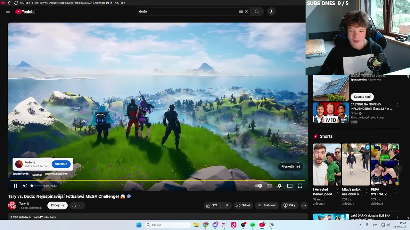Download the video via Stáhnout under title
This screenshot has width=410, height=230.
pos(267,205)
